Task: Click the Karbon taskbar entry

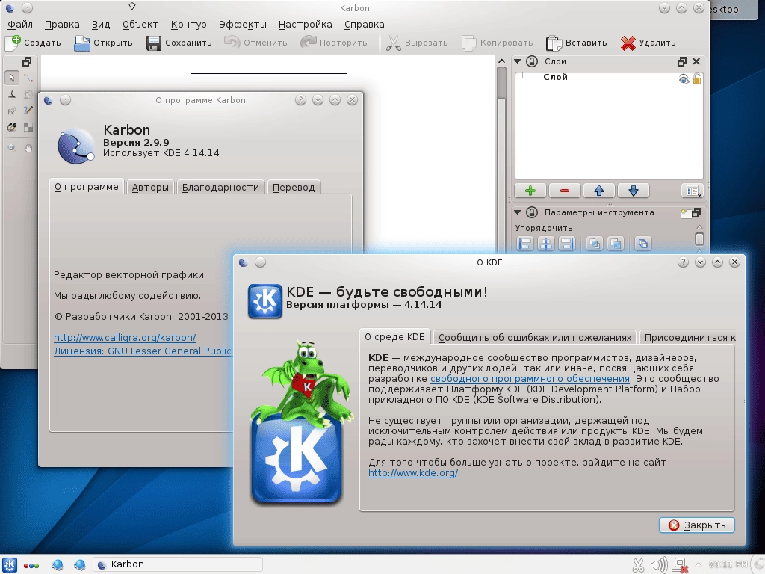Action: pos(178,565)
